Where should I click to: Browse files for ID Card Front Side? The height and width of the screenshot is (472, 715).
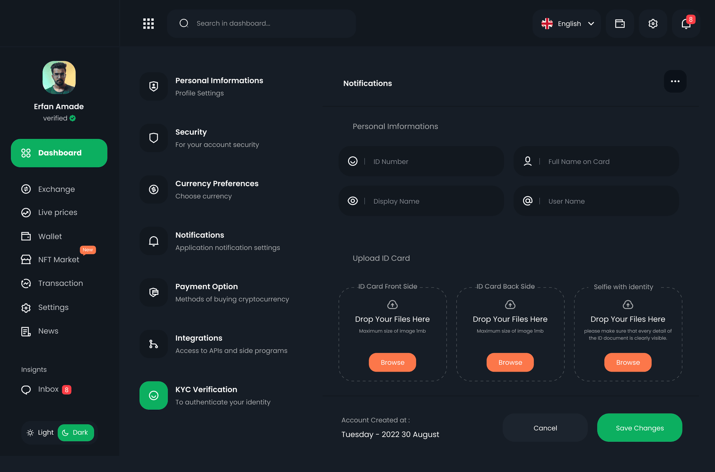[x=392, y=363]
